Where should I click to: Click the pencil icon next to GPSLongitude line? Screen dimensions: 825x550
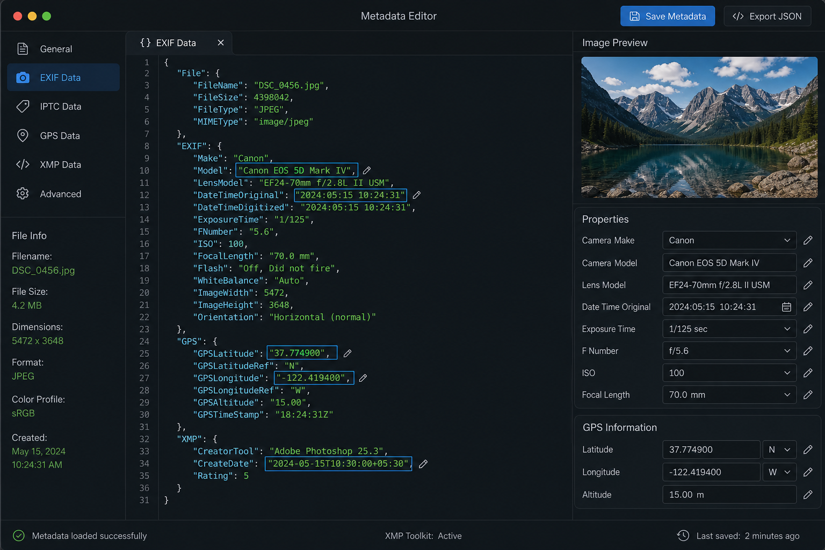tap(363, 378)
